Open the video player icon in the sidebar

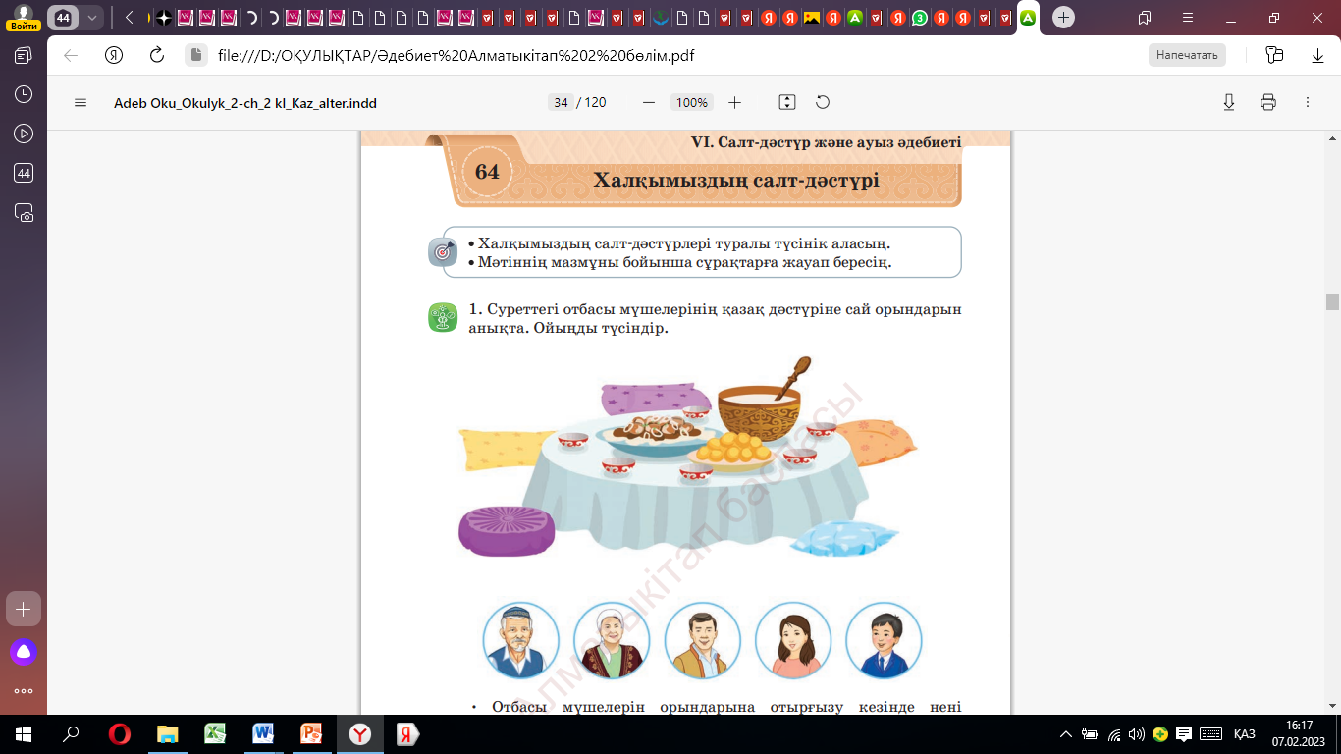[x=24, y=135]
